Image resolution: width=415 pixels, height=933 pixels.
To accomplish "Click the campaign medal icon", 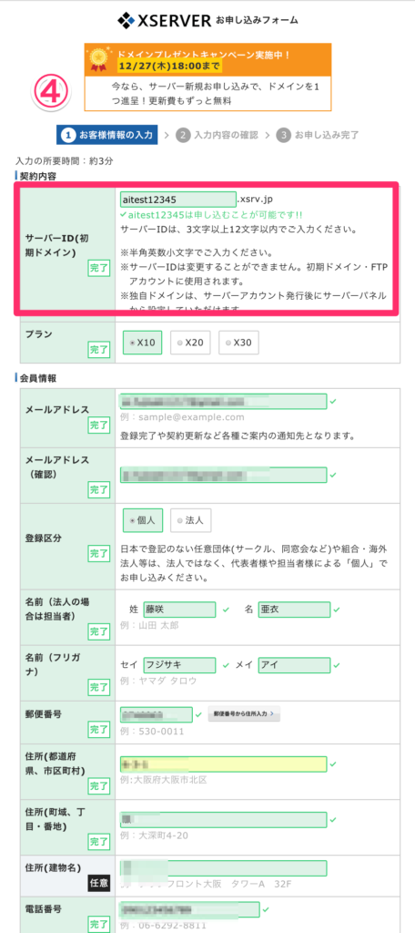I will (96, 57).
